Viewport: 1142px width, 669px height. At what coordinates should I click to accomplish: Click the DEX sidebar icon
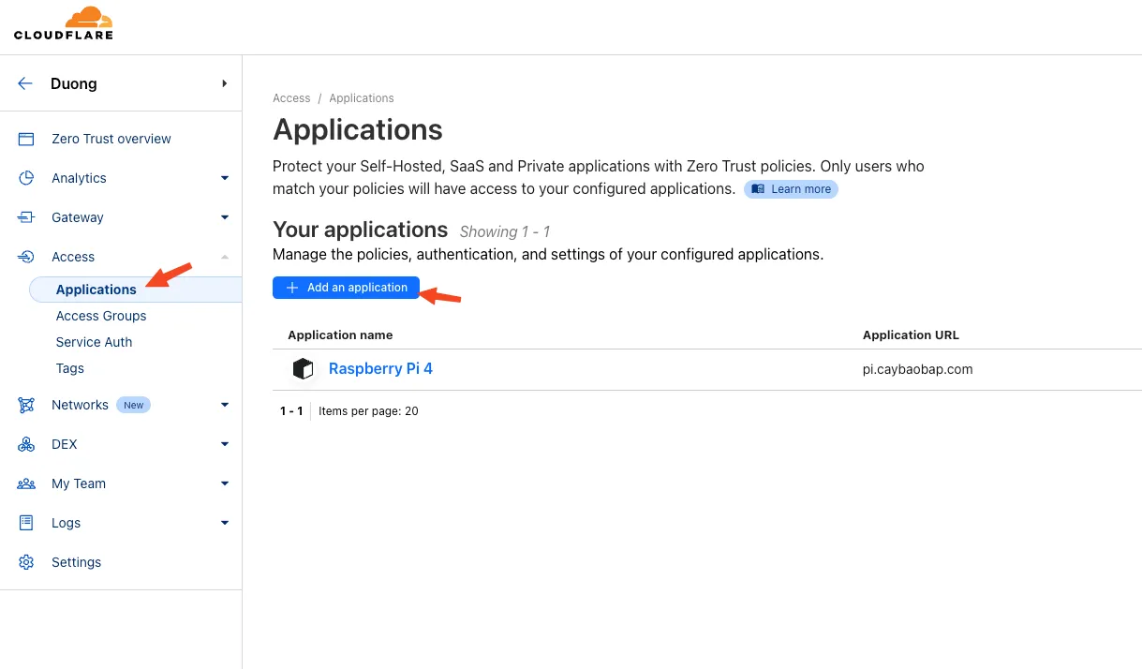pos(25,443)
